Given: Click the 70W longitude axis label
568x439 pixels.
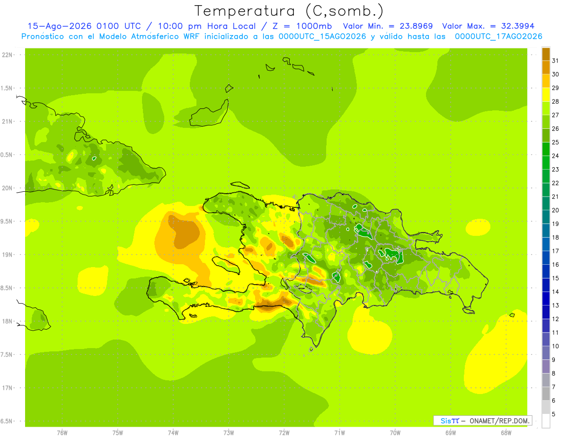Looking at the screenshot, I should [x=395, y=432].
